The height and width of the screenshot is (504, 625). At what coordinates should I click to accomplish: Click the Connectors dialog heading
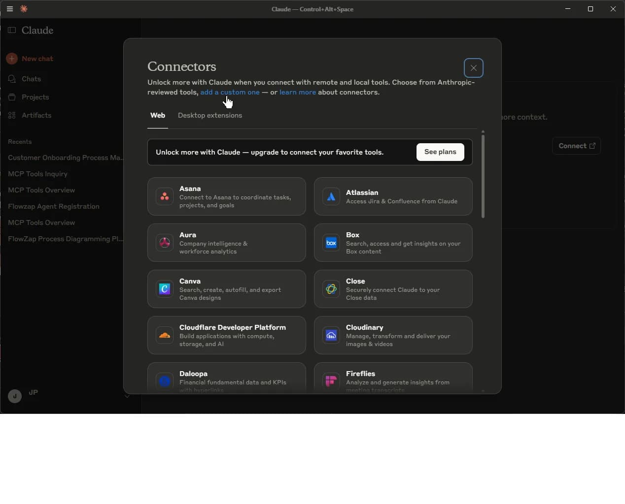coord(182,66)
